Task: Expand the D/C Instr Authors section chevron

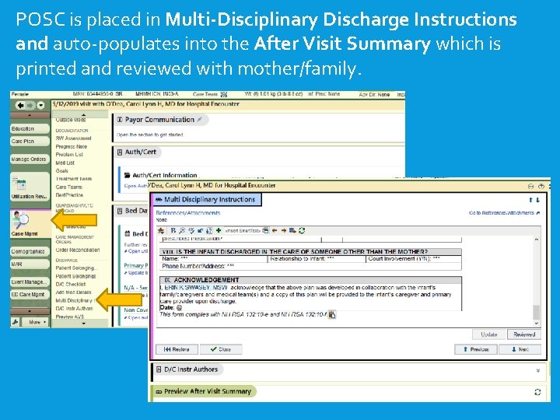Action: 538,371
